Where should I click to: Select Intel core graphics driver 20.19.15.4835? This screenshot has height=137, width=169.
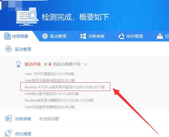pyautogui.click(x=52, y=94)
